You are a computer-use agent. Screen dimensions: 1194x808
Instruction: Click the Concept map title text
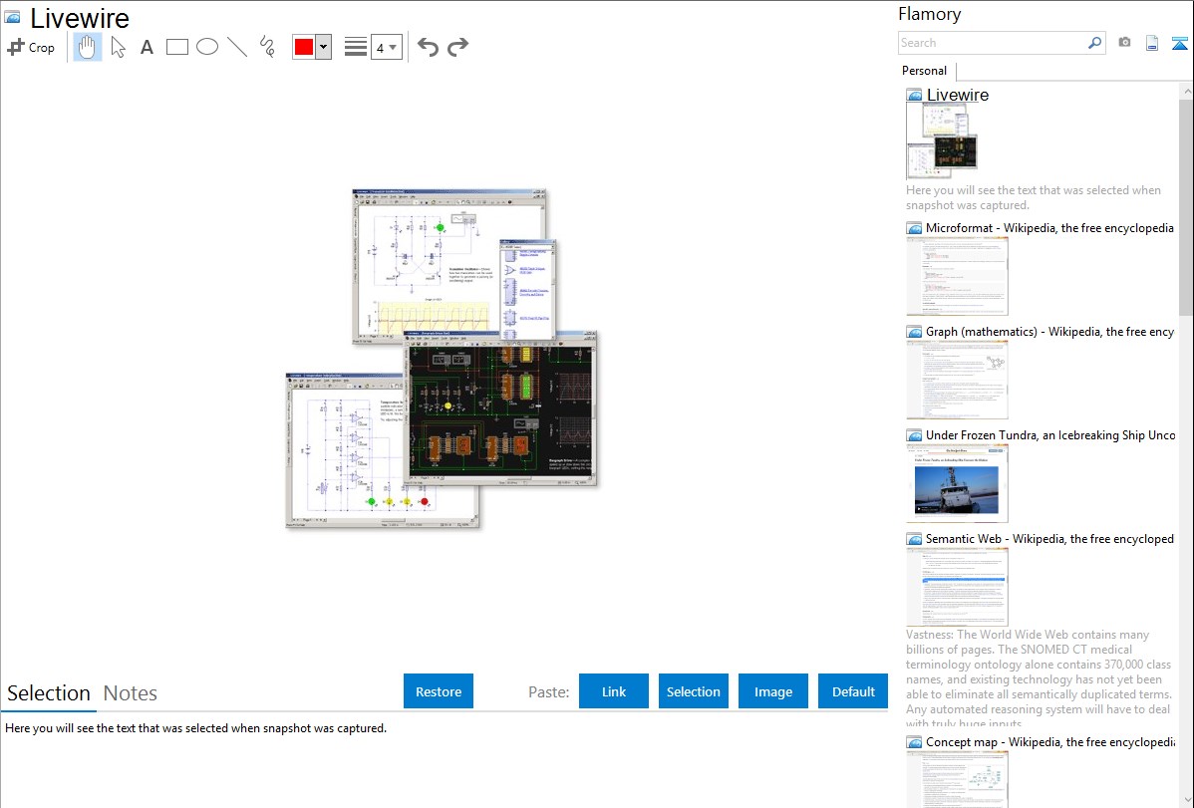tap(1049, 741)
